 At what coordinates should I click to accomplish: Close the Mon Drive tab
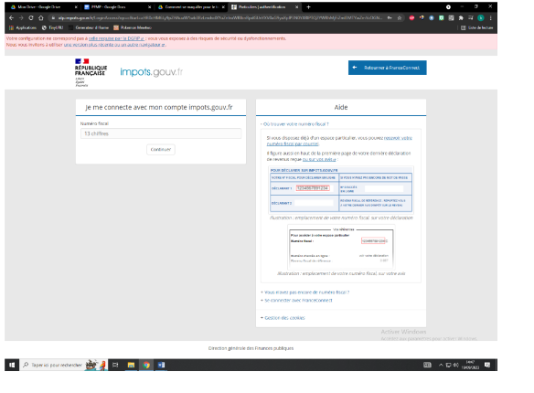(76, 7)
